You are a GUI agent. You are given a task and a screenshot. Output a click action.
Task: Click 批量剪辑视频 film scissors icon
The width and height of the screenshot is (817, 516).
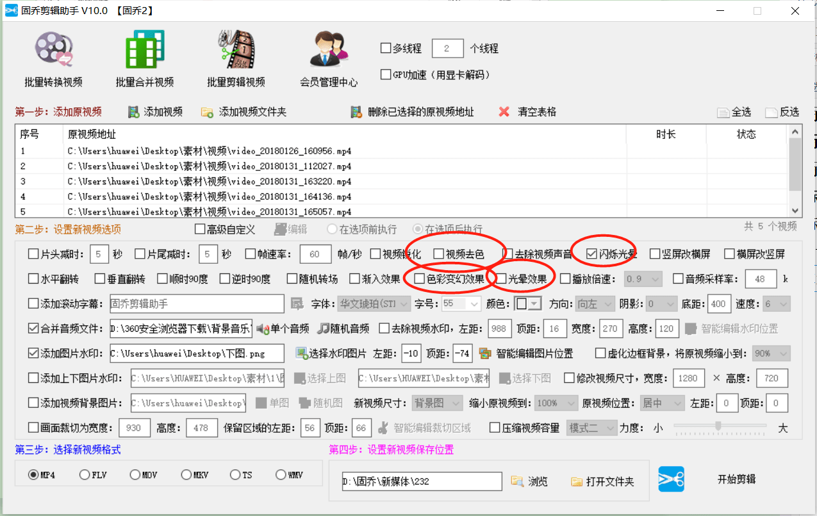(235, 50)
